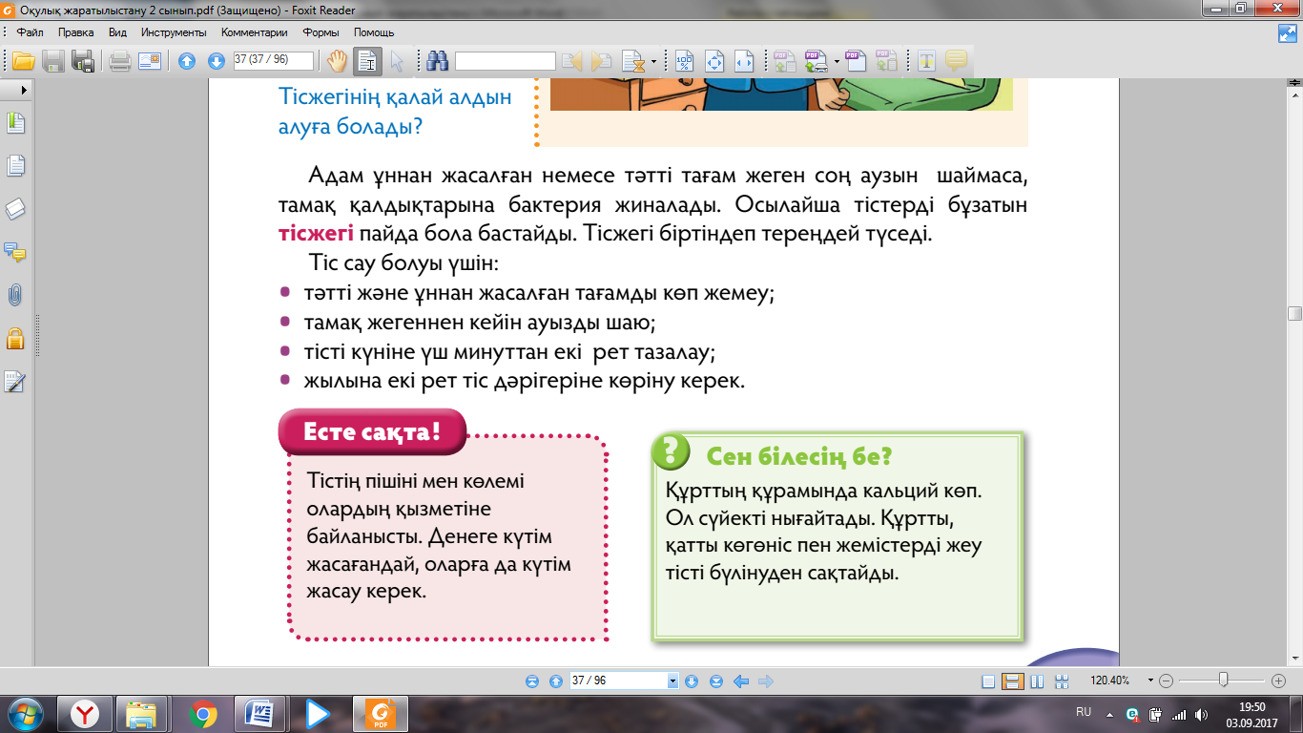Open the Формы menu
This screenshot has height=733, width=1303.
(x=321, y=32)
